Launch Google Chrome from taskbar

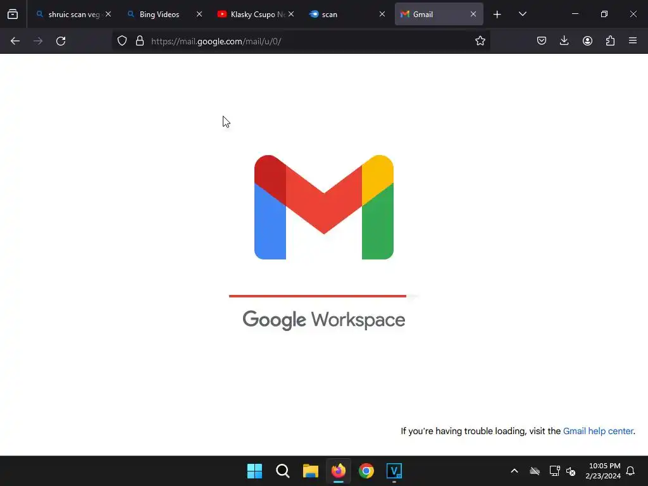coord(366,471)
